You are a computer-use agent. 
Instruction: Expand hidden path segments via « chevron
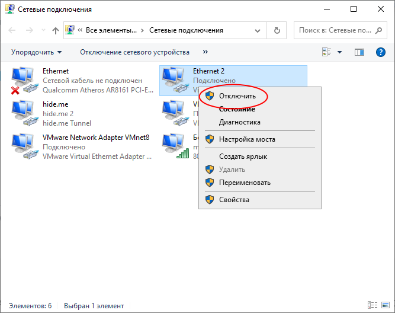[x=80, y=30]
